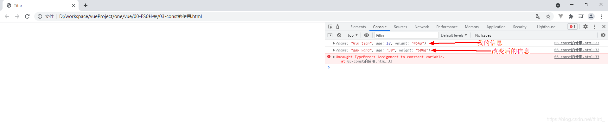
Task: Open source link ending html:27
Action: click(577, 43)
